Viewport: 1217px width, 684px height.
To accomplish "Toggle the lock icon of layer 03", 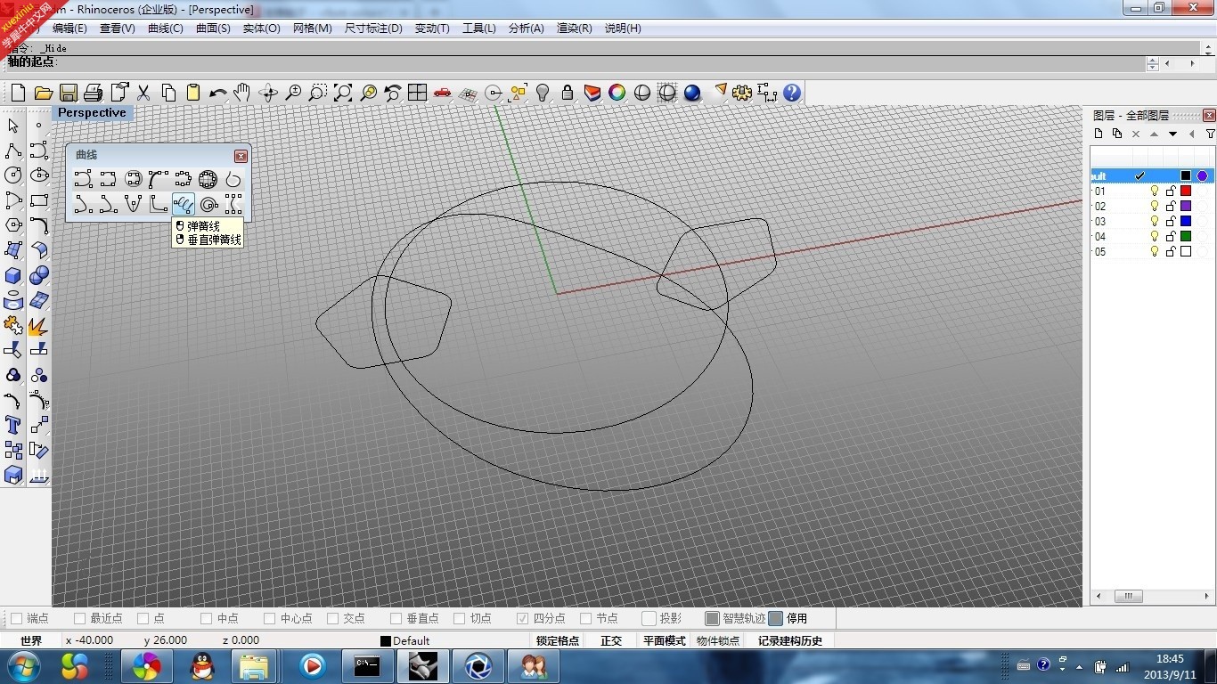I will click(1171, 221).
